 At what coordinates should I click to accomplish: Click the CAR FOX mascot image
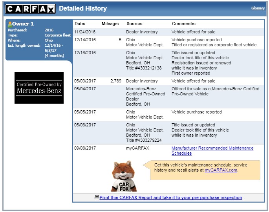[x=124, y=176]
